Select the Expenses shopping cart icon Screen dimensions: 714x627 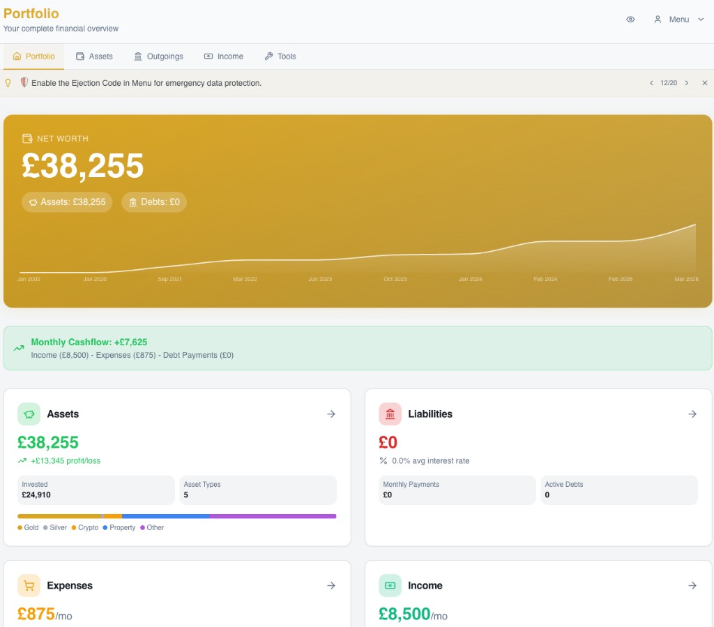click(29, 585)
